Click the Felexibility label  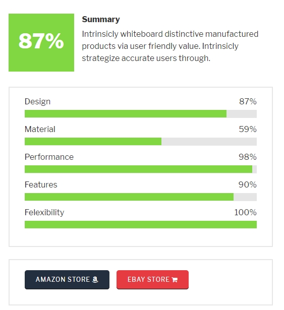click(x=44, y=212)
